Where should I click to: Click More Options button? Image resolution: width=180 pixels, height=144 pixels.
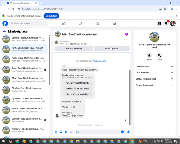coord(112,48)
